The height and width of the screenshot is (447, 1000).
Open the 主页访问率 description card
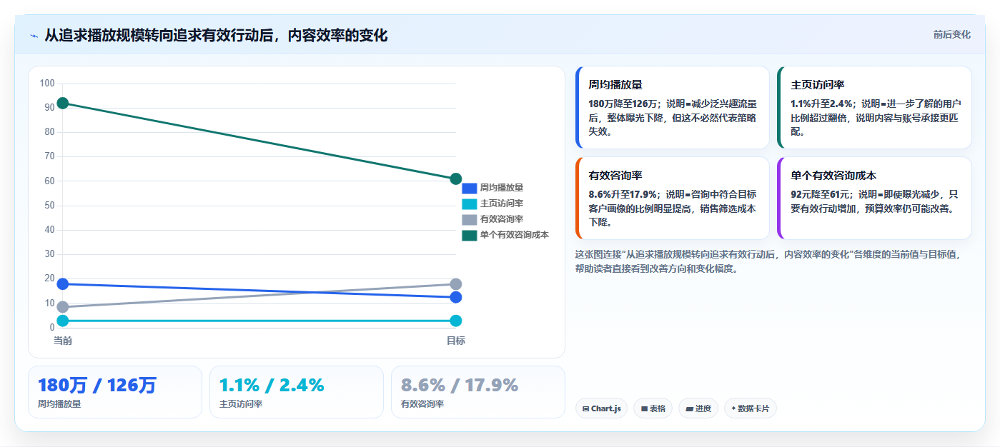(x=875, y=108)
